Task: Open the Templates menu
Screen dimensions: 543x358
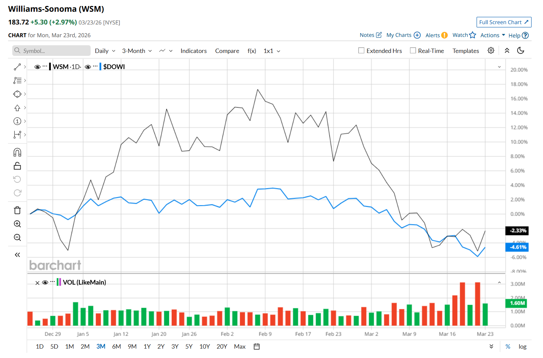Action: [466, 51]
